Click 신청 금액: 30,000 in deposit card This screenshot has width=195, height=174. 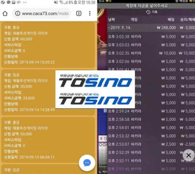[x=18, y=87]
